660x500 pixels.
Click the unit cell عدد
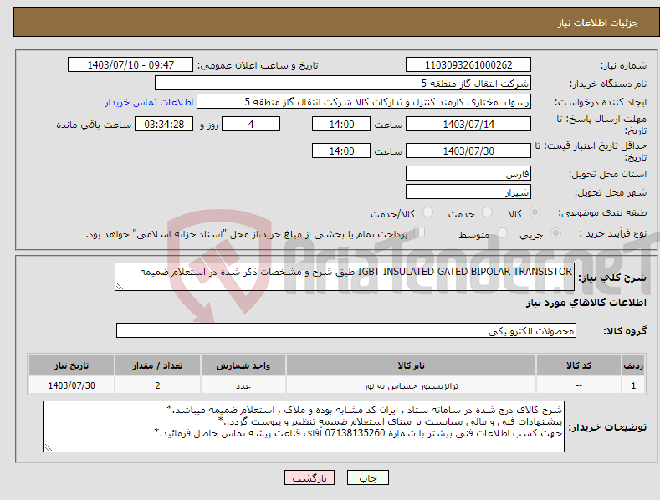click(x=243, y=385)
